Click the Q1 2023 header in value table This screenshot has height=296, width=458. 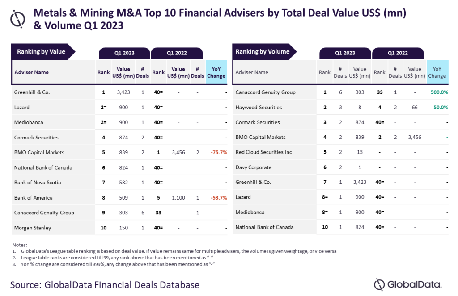click(124, 53)
